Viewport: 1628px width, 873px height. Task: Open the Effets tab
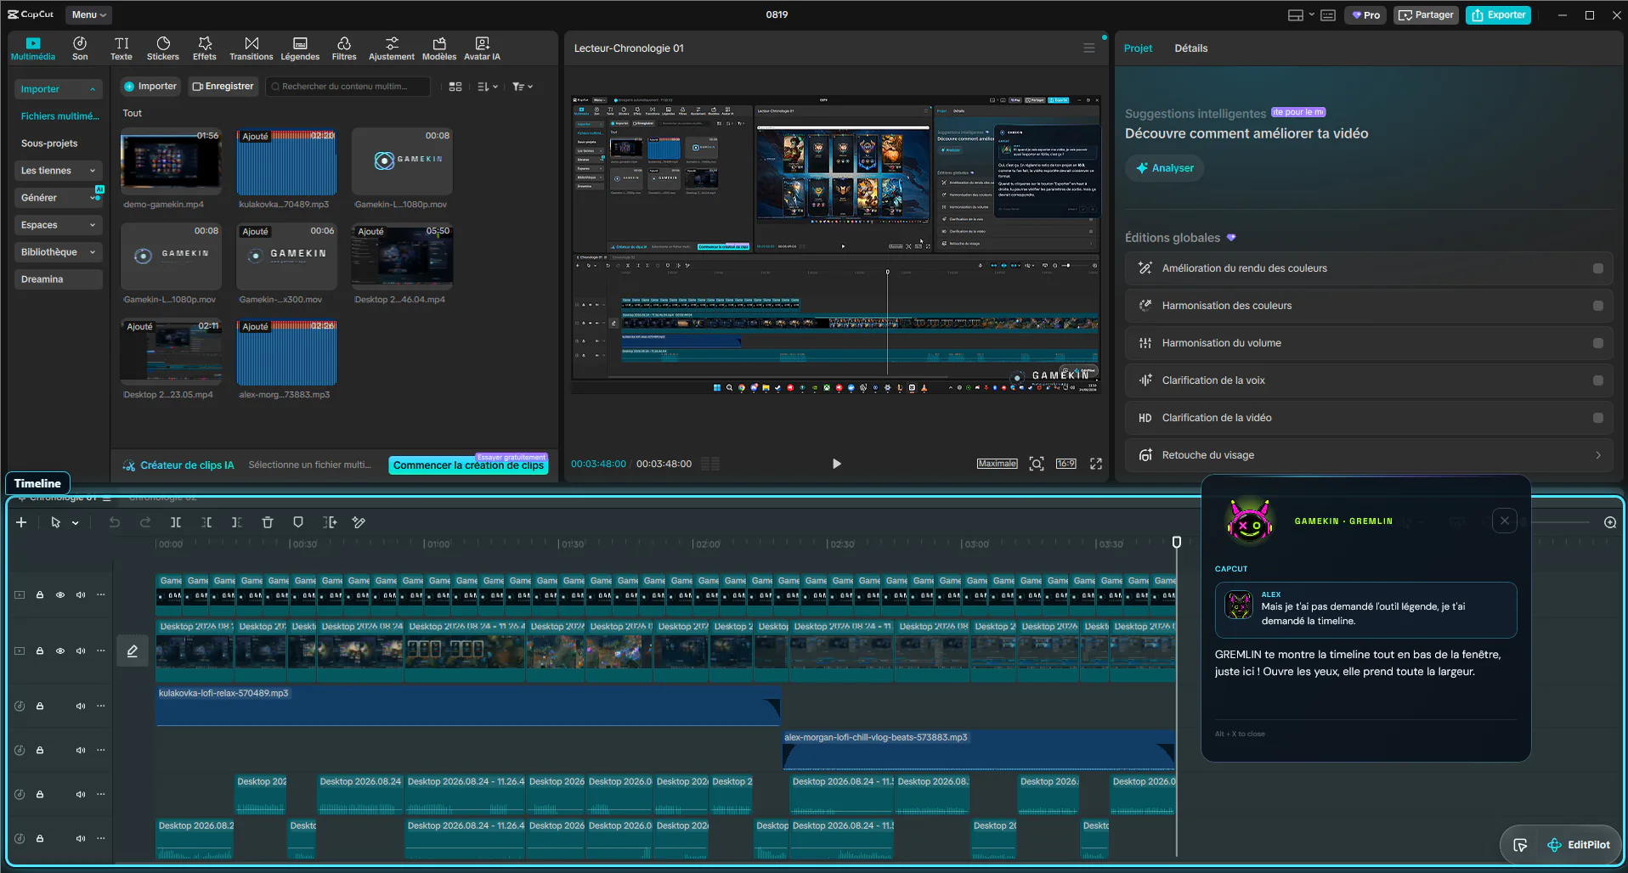click(205, 48)
